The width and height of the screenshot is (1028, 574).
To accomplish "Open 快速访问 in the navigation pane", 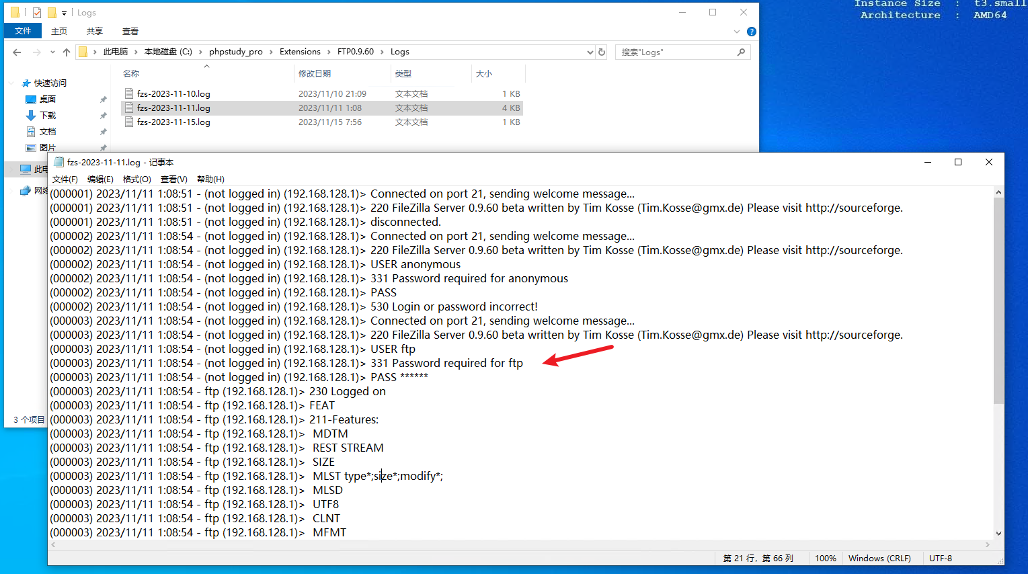I will coord(50,83).
